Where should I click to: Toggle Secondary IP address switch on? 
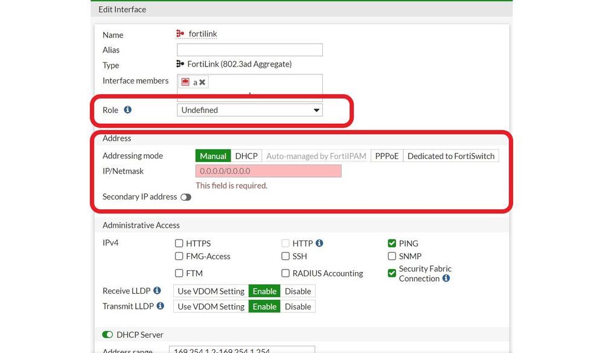(186, 197)
